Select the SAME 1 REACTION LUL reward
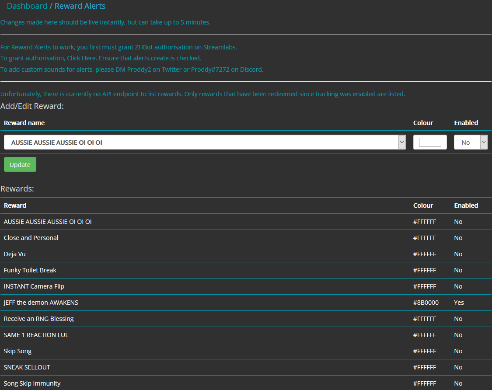The width and height of the screenshot is (492, 390). 36,335
